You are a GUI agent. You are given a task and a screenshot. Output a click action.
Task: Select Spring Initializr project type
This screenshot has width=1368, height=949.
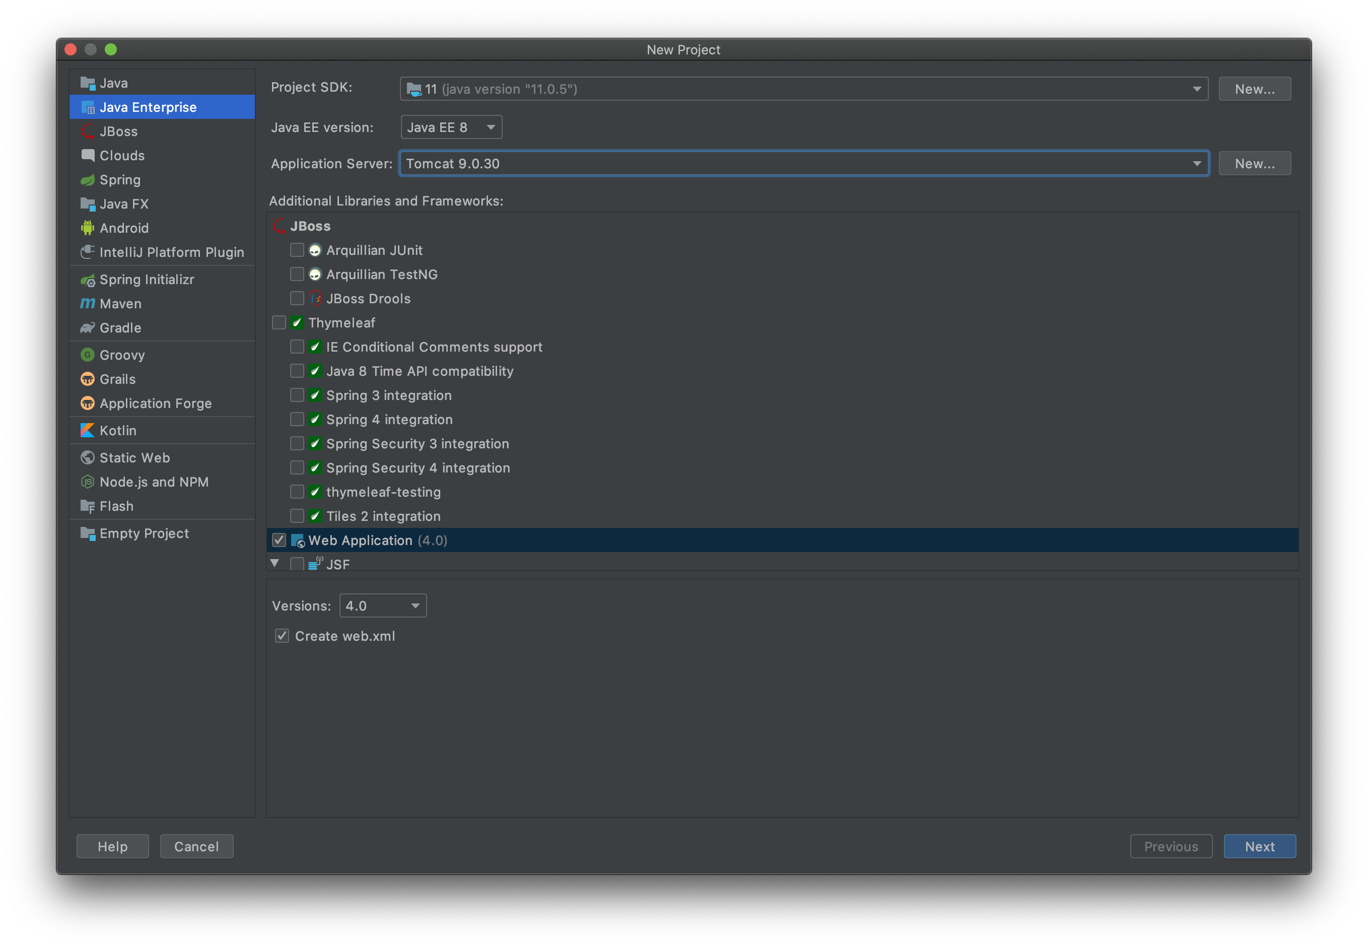coord(146,280)
